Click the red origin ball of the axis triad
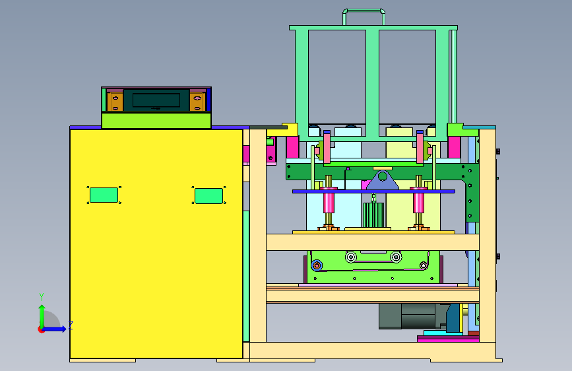Viewport: 572px width, 371px height. (41, 329)
